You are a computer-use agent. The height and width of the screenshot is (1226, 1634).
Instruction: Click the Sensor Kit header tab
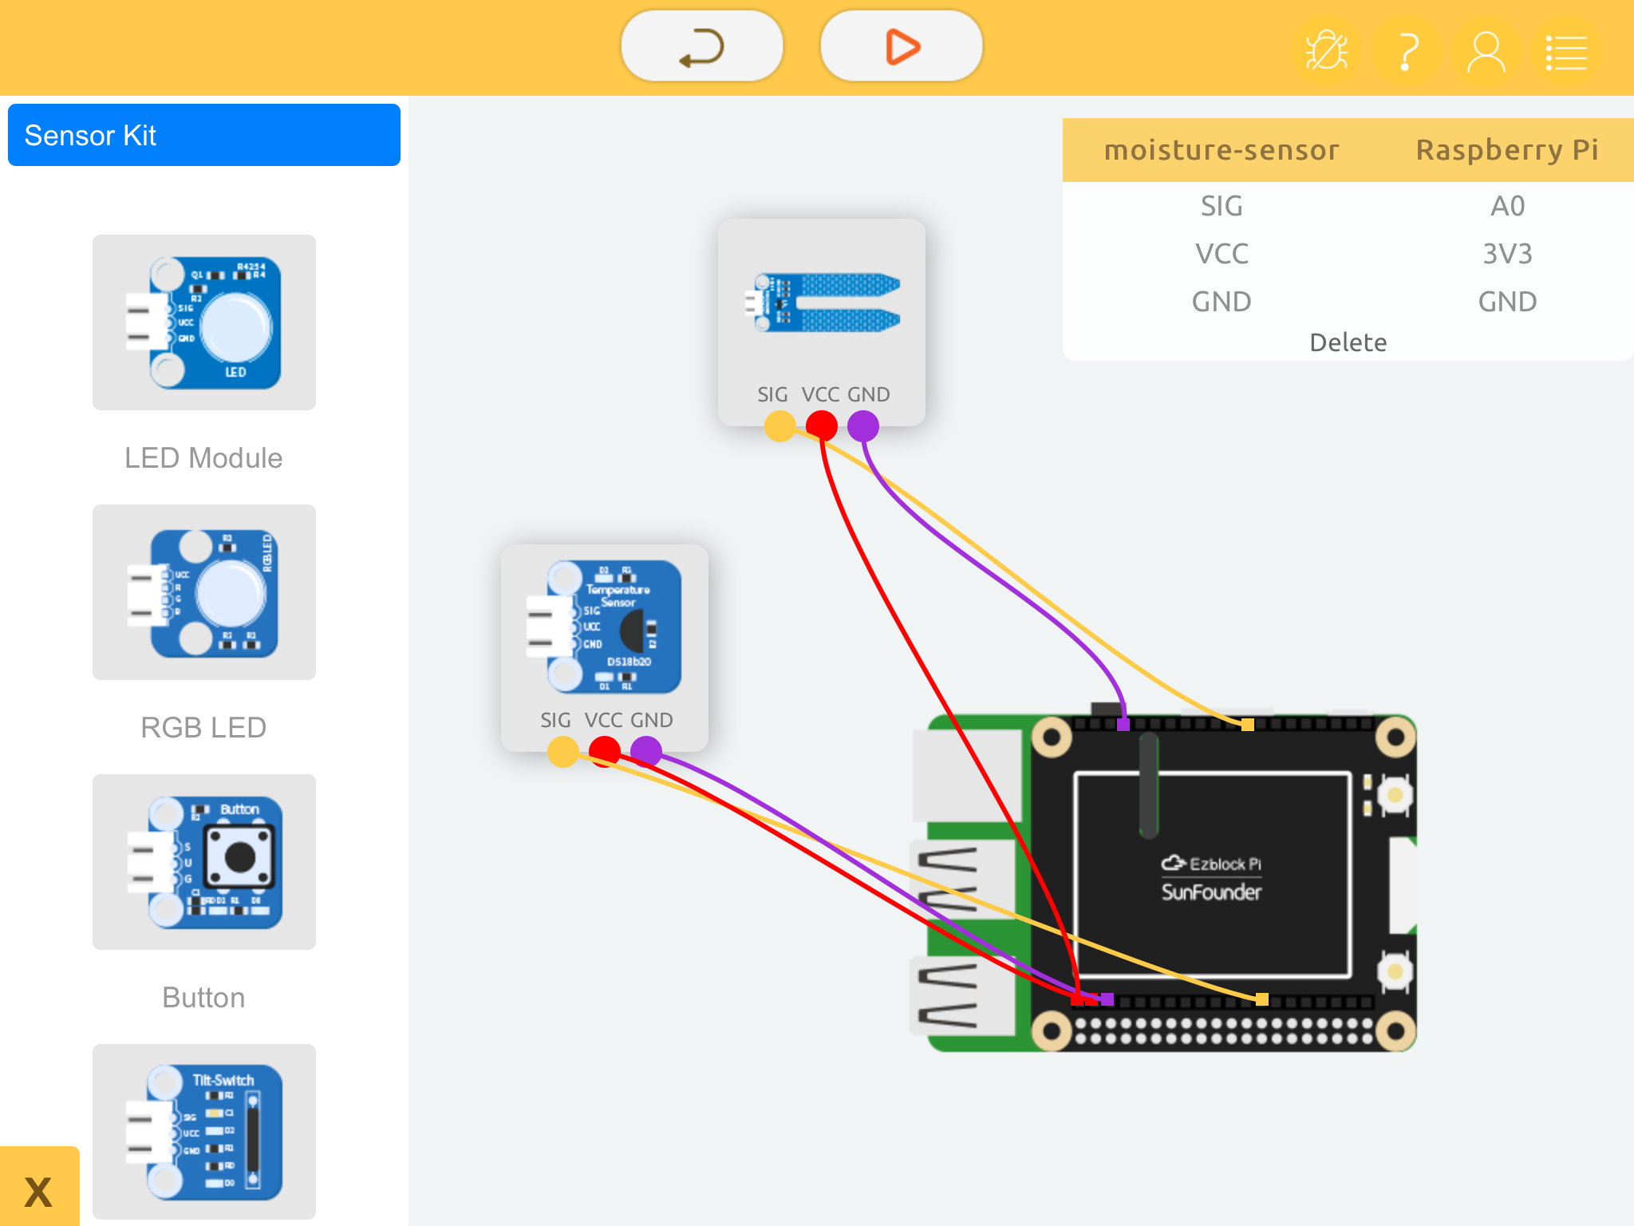(204, 135)
